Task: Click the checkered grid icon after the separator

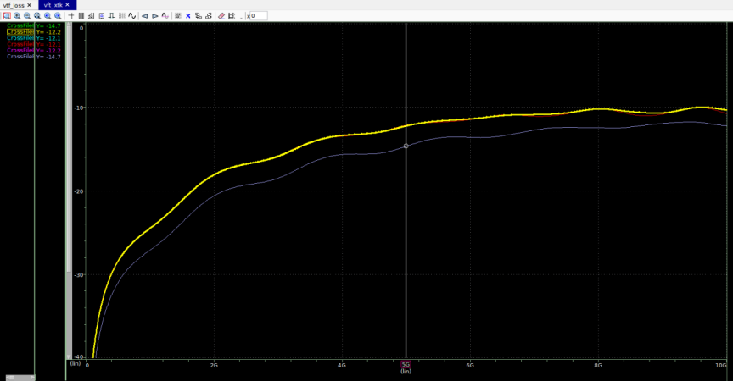Action: tap(177, 16)
